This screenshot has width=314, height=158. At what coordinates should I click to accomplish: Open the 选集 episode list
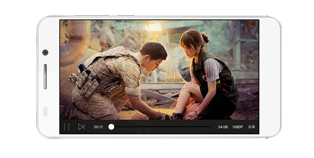click(251, 127)
